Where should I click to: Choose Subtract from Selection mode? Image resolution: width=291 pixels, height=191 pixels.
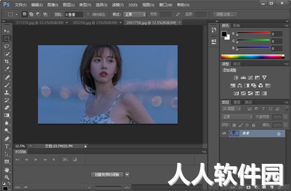(x=38, y=14)
